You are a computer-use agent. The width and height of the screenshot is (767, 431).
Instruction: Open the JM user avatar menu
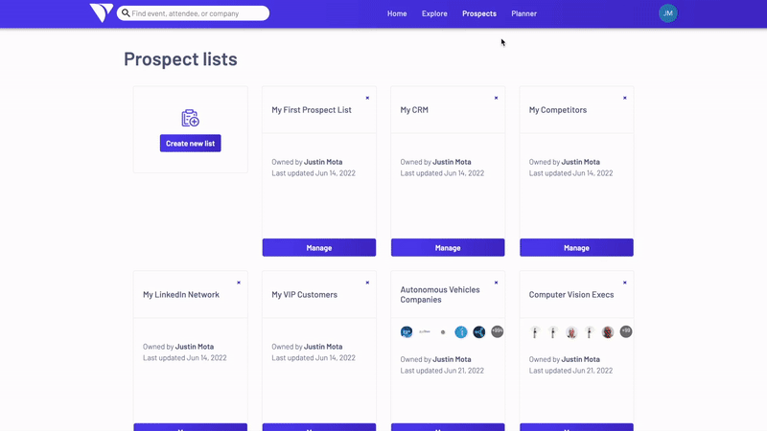tap(667, 13)
